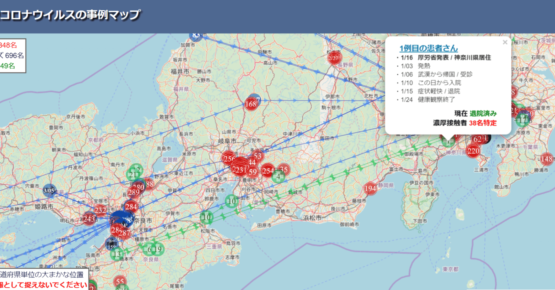This screenshot has height=290, width=555.
Task: Click the 696名 count in legend
Action: [x=14, y=56]
